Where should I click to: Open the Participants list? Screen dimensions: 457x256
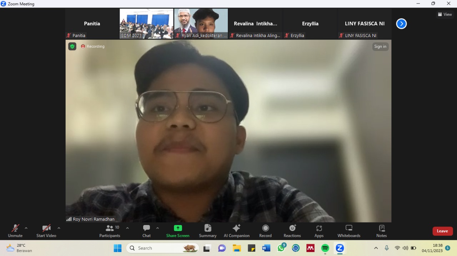(x=110, y=231)
